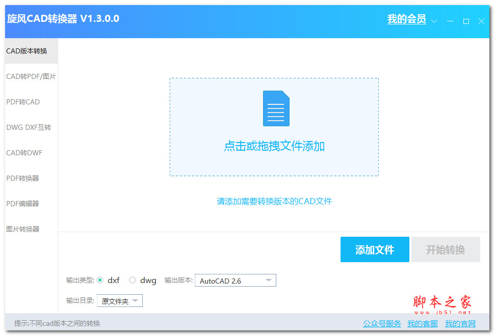
Task: Visit the 我的官网 official website link
Action: [x=460, y=323]
